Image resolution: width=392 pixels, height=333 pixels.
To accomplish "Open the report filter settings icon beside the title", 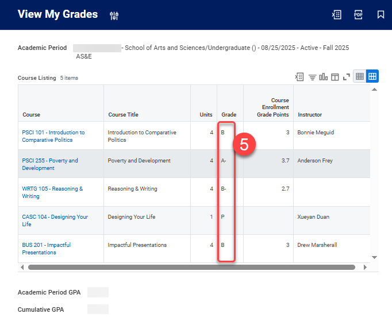I will point(114,16).
